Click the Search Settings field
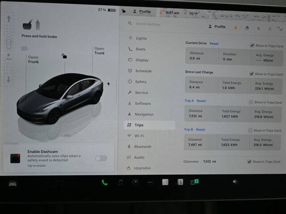Image resolution: width=286 pixels, height=214 pixels. point(148,24)
